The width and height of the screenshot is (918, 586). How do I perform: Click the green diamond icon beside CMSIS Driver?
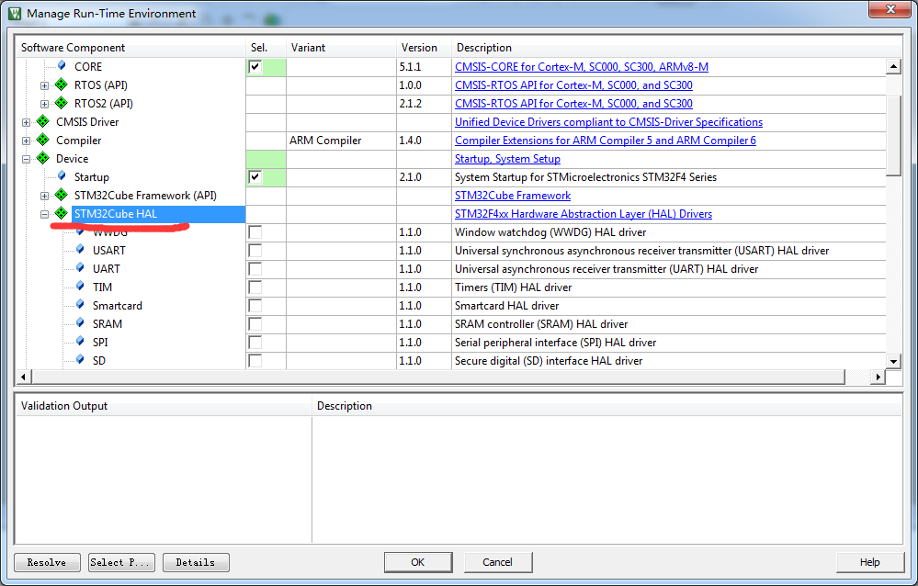tap(43, 122)
